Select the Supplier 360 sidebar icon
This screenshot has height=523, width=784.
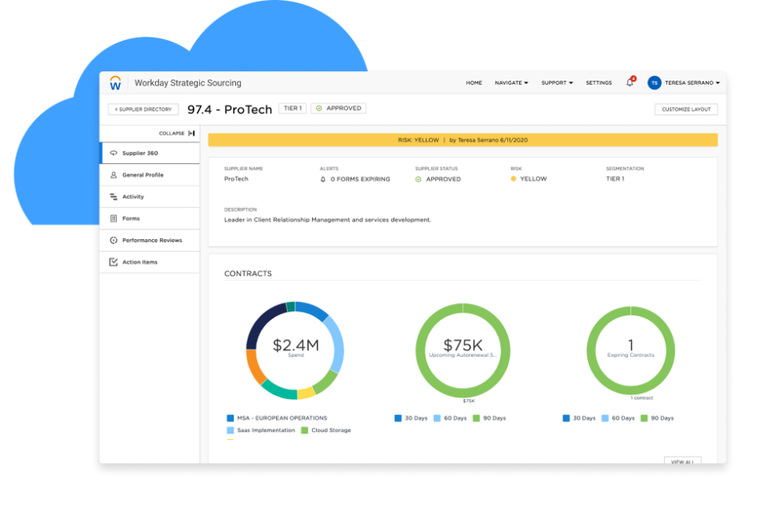pyautogui.click(x=112, y=153)
